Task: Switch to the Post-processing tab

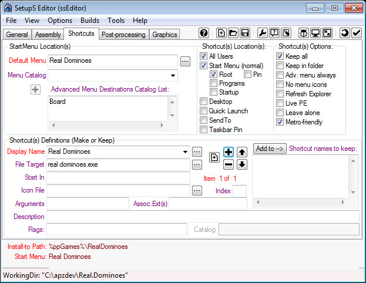Action: (x=123, y=35)
